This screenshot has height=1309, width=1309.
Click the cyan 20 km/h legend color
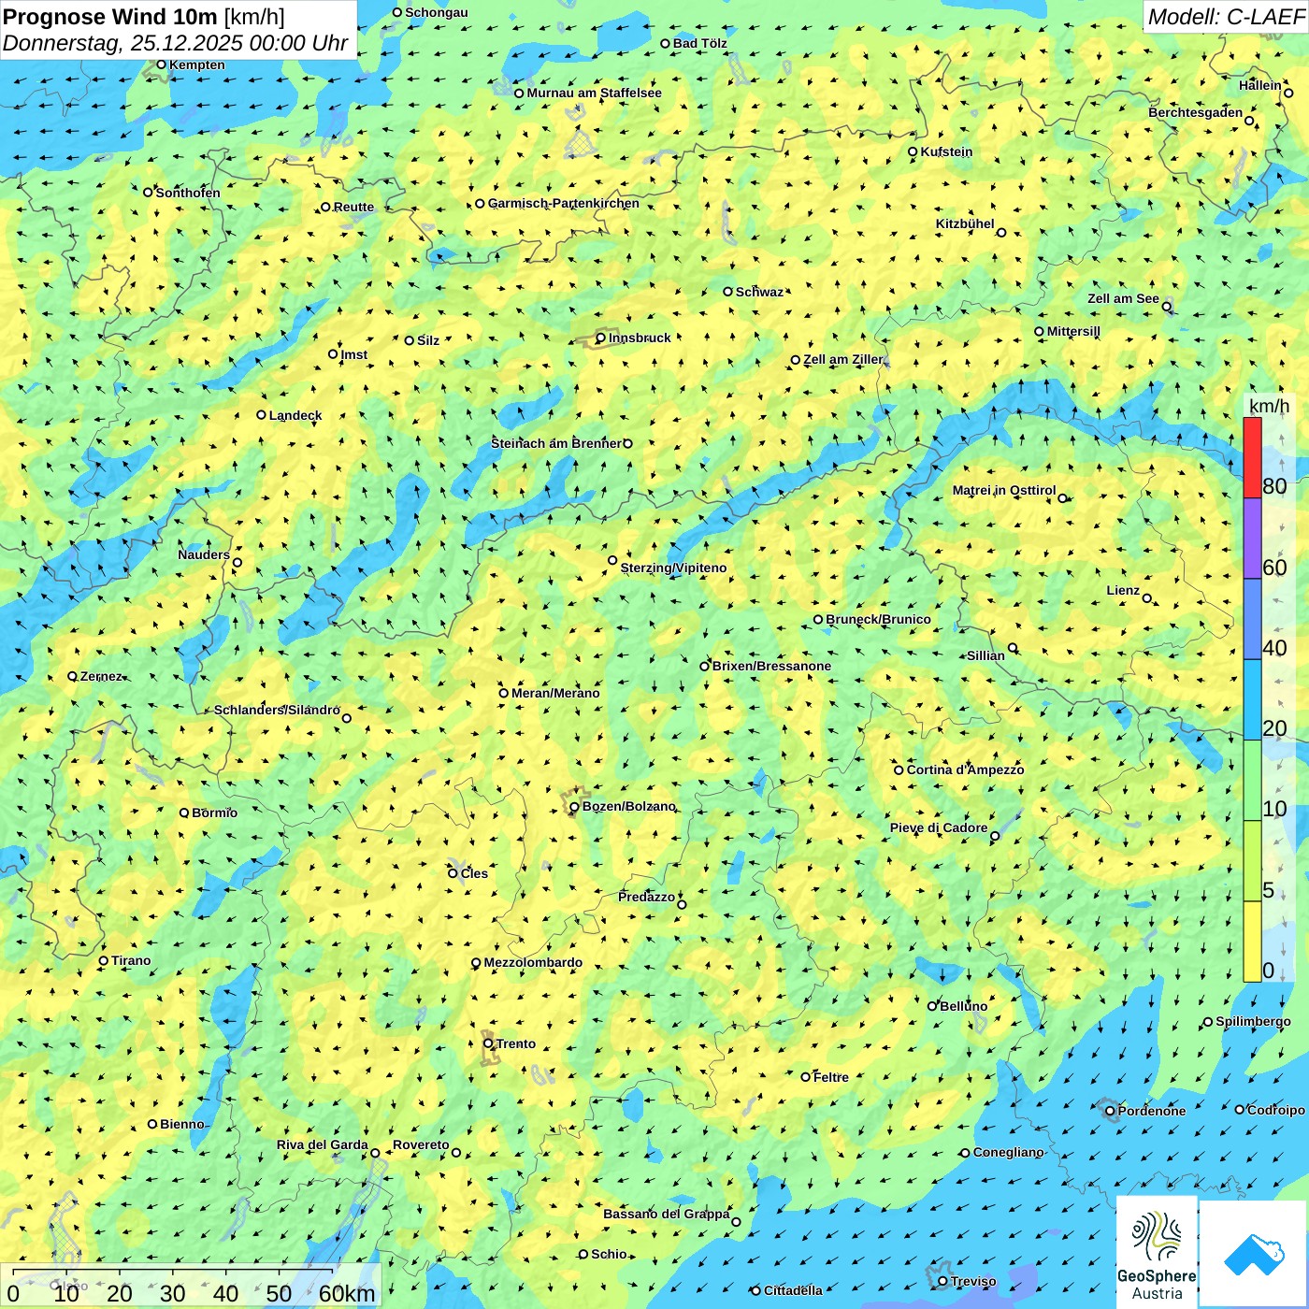[1252, 700]
